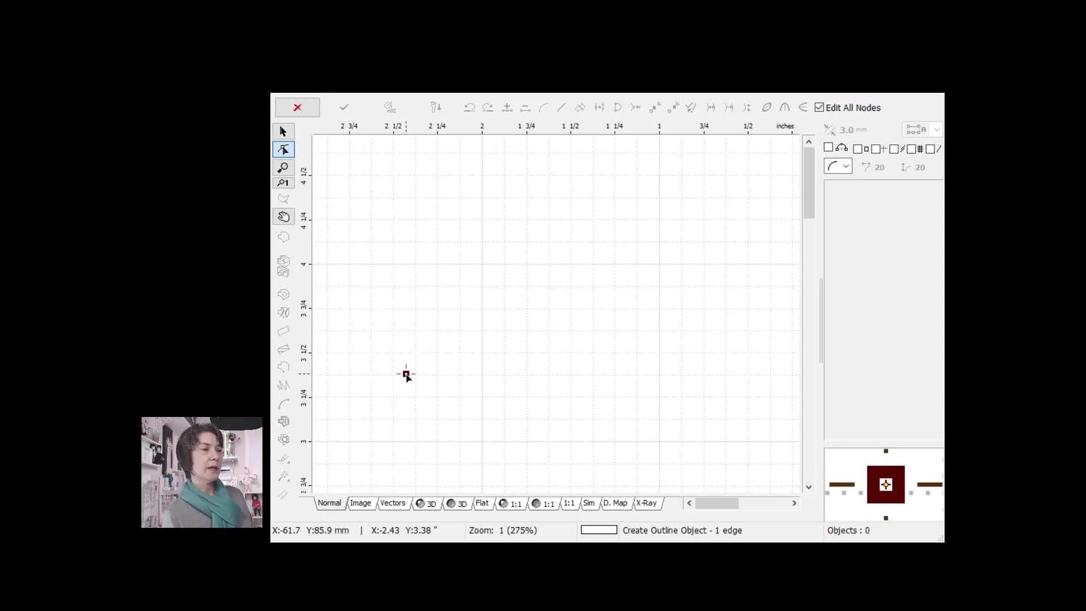Toggle the Edit All Nodes checkbox
Viewport: 1086px width, 611px height.
(x=819, y=107)
